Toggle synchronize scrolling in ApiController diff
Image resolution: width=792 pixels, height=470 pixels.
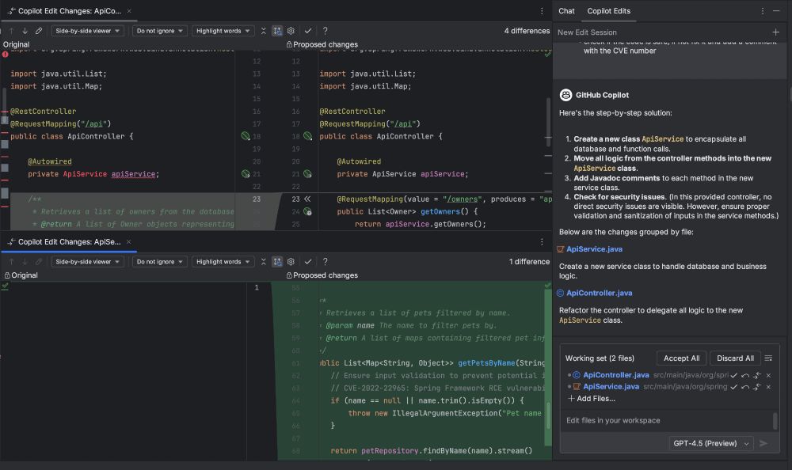pos(277,31)
